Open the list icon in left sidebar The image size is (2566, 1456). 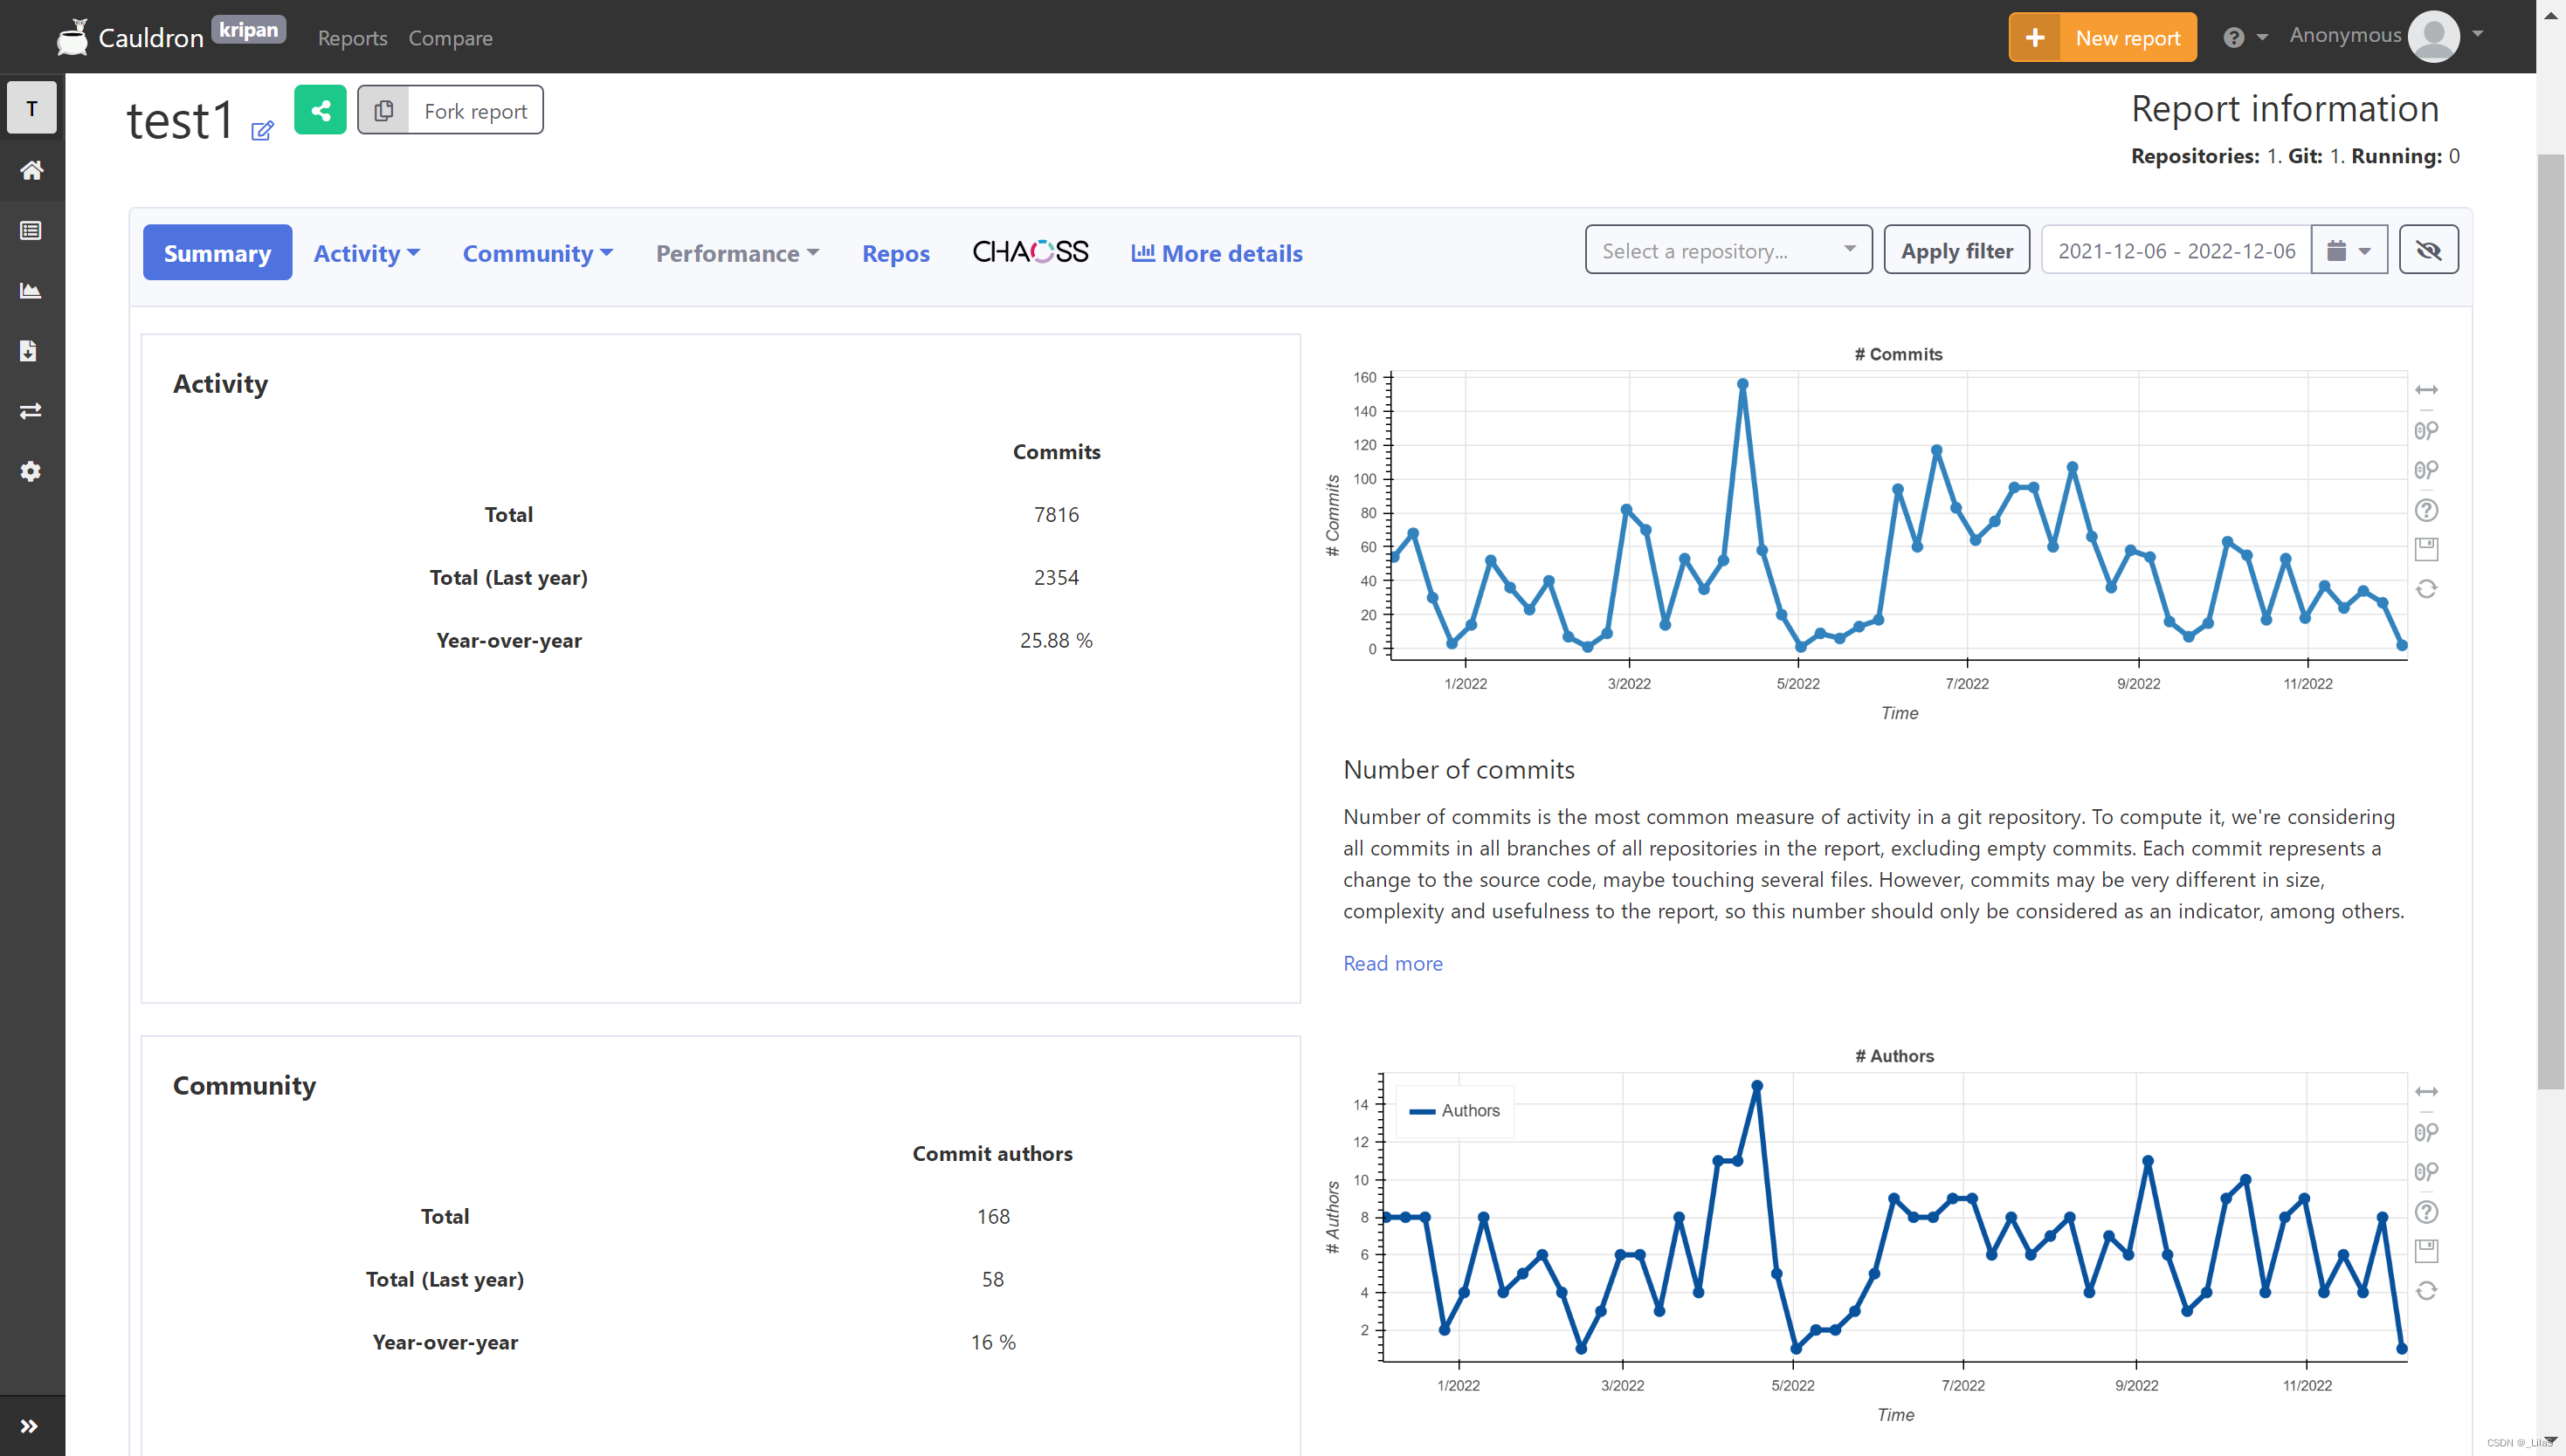tap(31, 231)
